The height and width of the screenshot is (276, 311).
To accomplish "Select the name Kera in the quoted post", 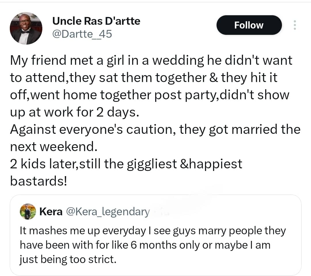I will click(50, 211).
